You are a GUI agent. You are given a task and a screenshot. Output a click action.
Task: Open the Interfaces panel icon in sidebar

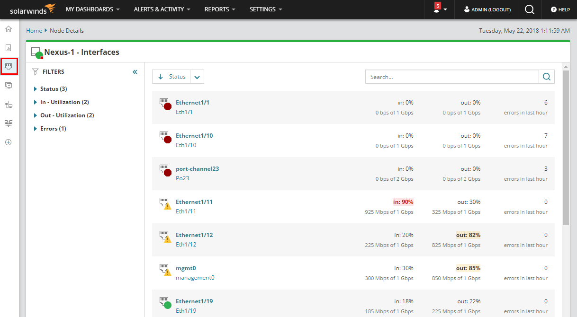pos(9,66)
